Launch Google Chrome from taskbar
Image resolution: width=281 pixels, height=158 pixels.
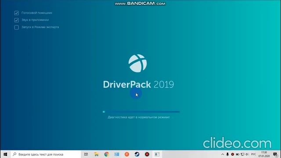tap(107, 154)
